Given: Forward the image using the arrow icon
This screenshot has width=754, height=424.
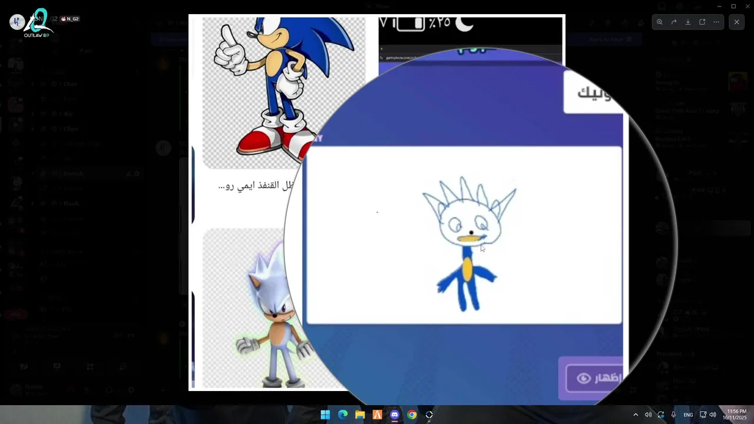Looking at the screenshot, I should [x=674, y=22].
